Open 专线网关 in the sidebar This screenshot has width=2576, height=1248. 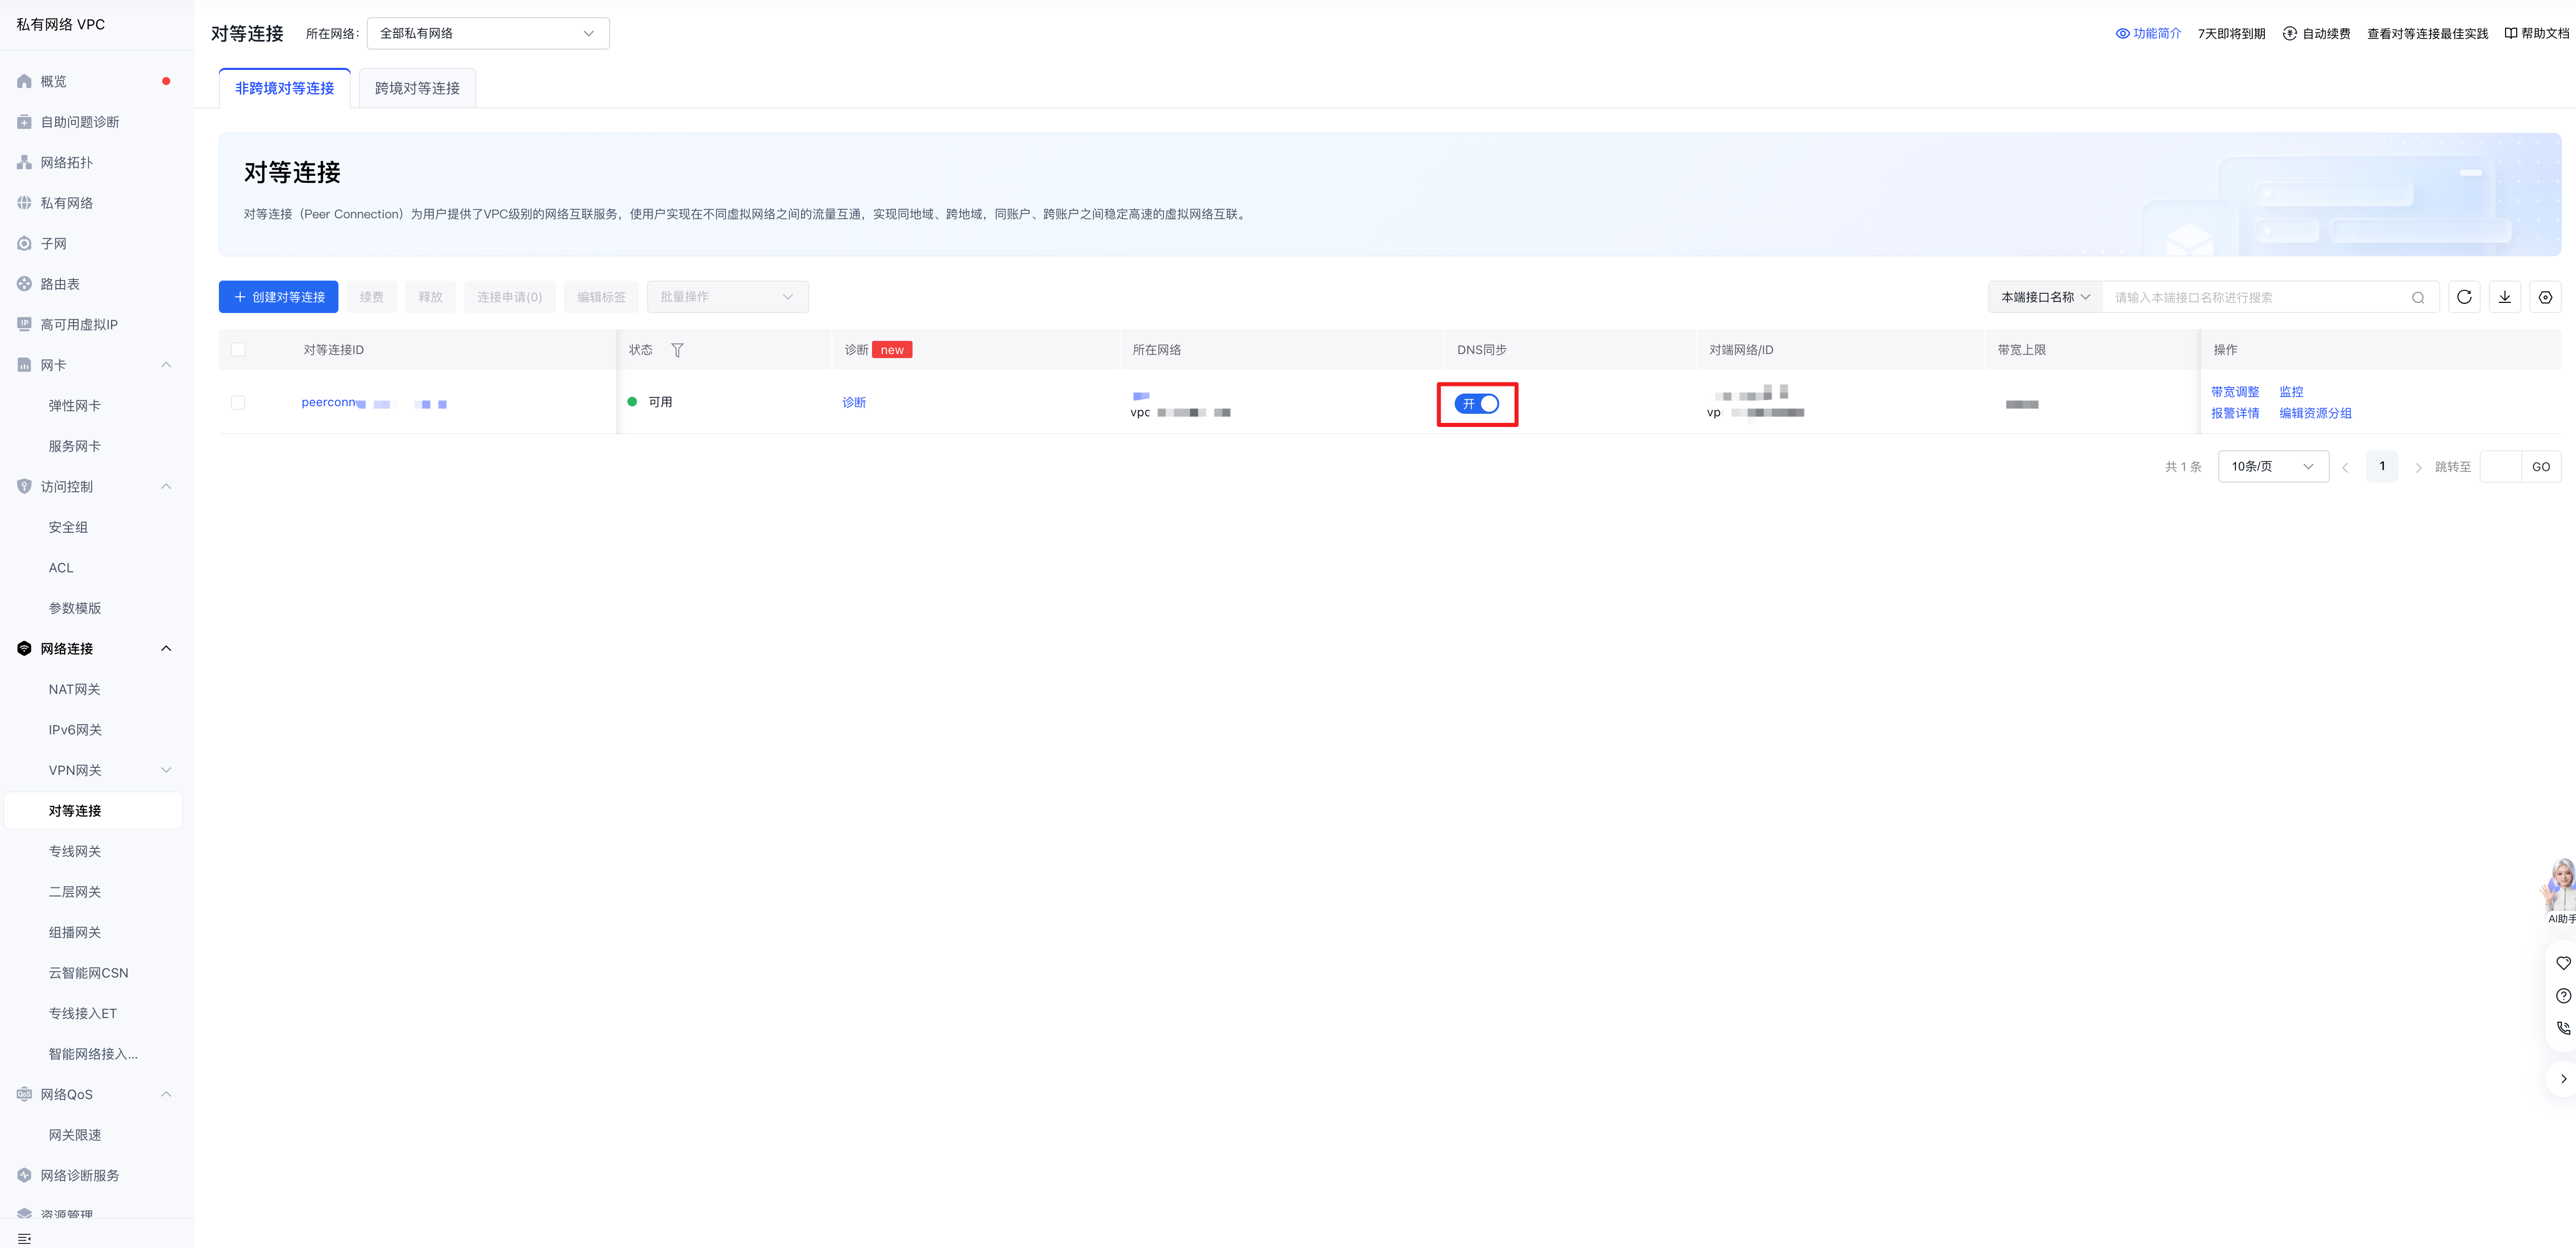pos(75,851)
